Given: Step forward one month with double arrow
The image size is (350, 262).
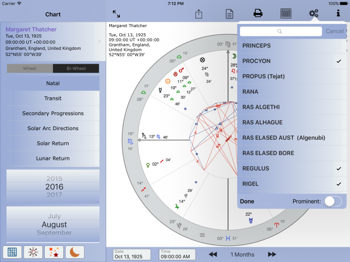Looking at the screenshot, I should 272,255.
